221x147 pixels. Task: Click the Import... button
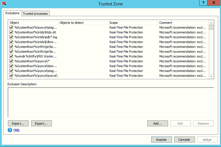click(18, 123)
